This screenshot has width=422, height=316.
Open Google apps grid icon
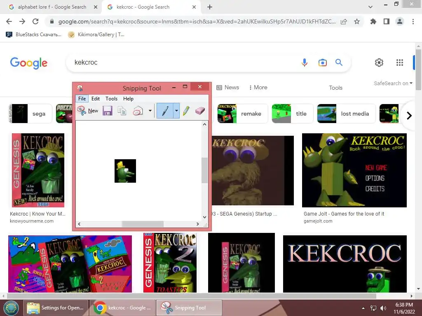click(x=400, y=63)
